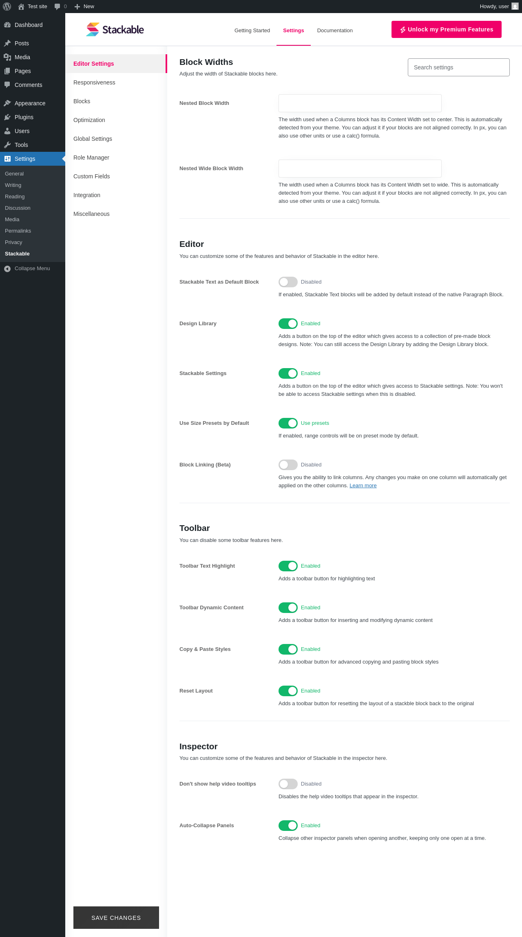Open the New content dropdown in admin bar
Image resolution: width=522 pixels, height=937 pixels.
click(84, 7)
